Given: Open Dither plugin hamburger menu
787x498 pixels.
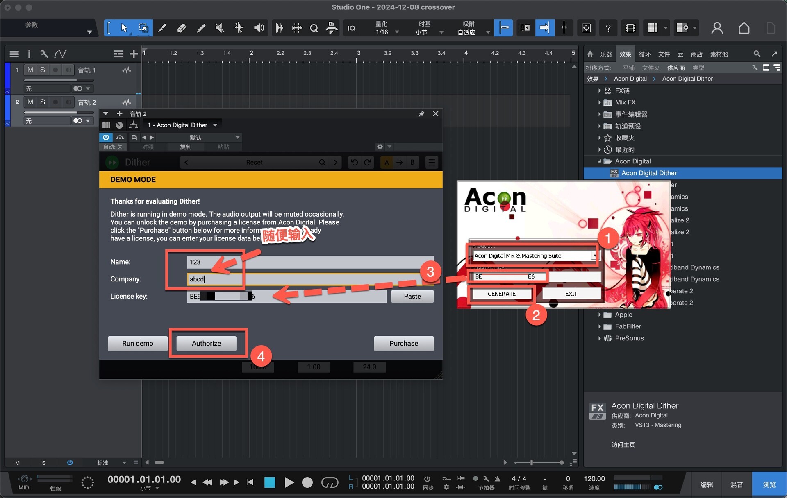Looking at the screenshot, I should coord(432,163).
